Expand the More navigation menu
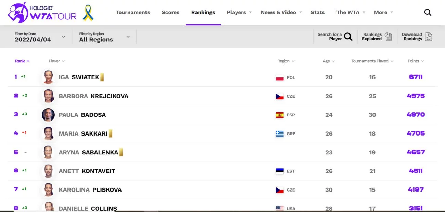The width and height of the screenshot is (445, 212). pyautogui.click(x=383, y=12)
